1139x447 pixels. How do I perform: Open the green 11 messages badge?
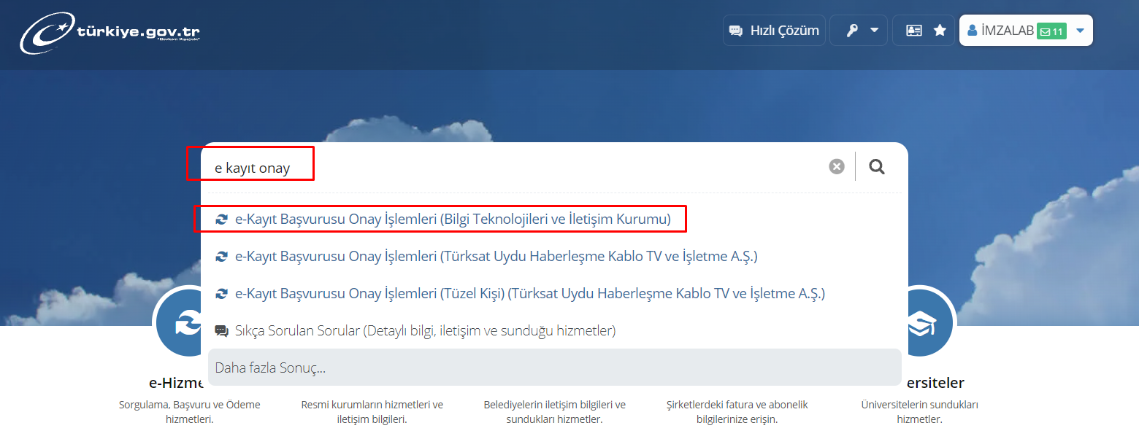(1051, 31)
